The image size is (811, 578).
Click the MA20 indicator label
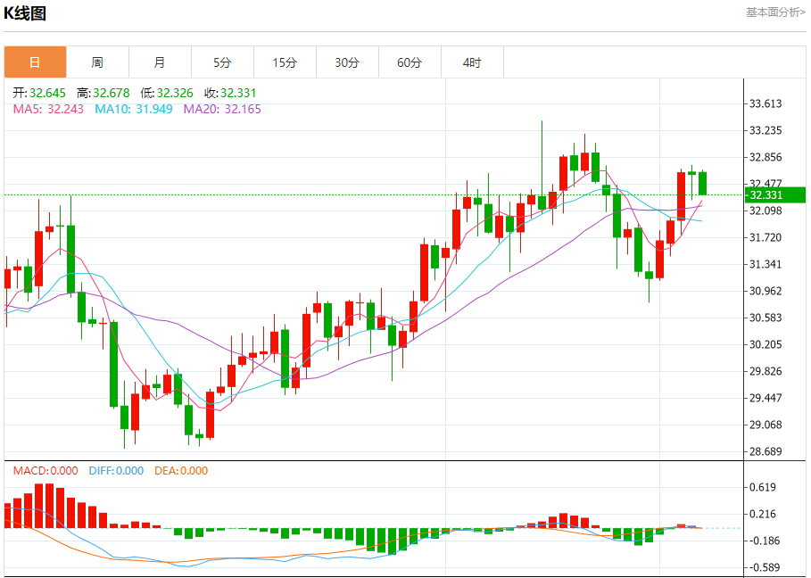tap(222, 109)
